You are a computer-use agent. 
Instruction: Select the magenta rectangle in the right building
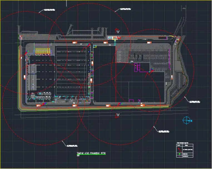tap(136, 67)
